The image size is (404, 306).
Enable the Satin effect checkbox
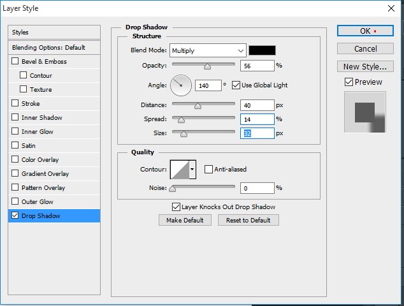(15, 145)
